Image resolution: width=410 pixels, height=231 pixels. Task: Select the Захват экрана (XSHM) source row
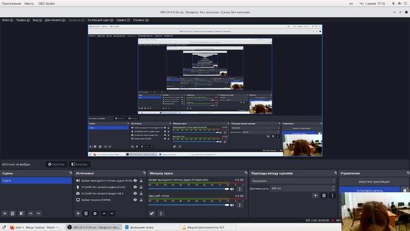click(x=110, y=200)
